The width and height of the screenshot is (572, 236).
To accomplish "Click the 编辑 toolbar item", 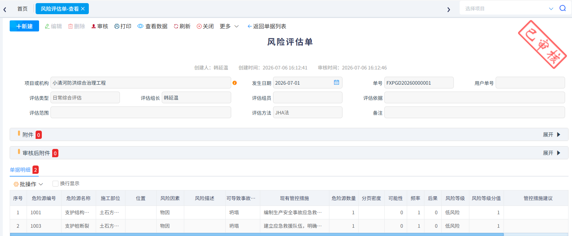I will tap(53, 26).
